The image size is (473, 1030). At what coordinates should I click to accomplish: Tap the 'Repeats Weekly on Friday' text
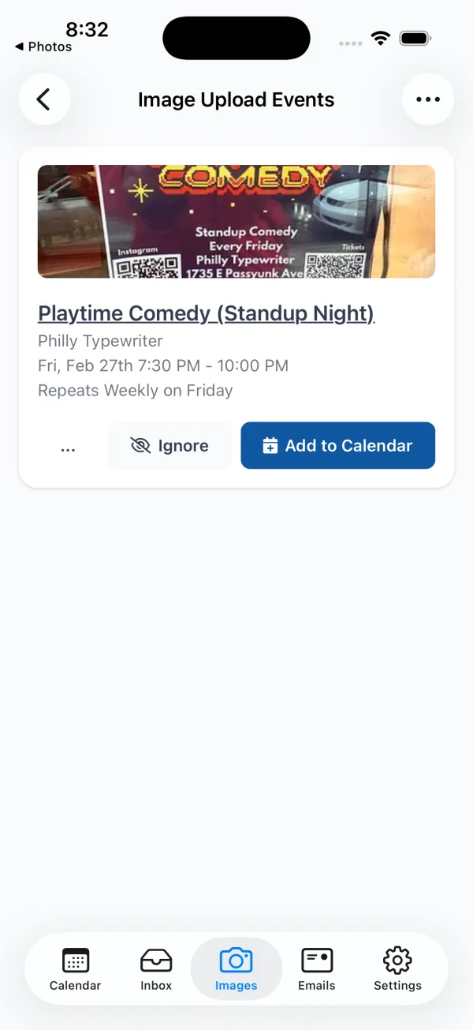pos(135,390)
